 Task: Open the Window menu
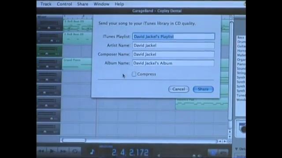click(101, 4)
